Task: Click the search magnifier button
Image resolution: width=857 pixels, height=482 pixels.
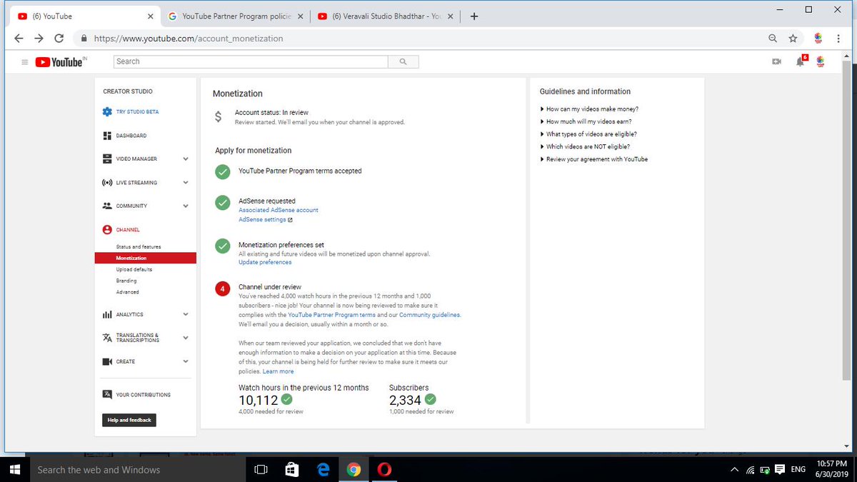Action: tap(404, 62)
